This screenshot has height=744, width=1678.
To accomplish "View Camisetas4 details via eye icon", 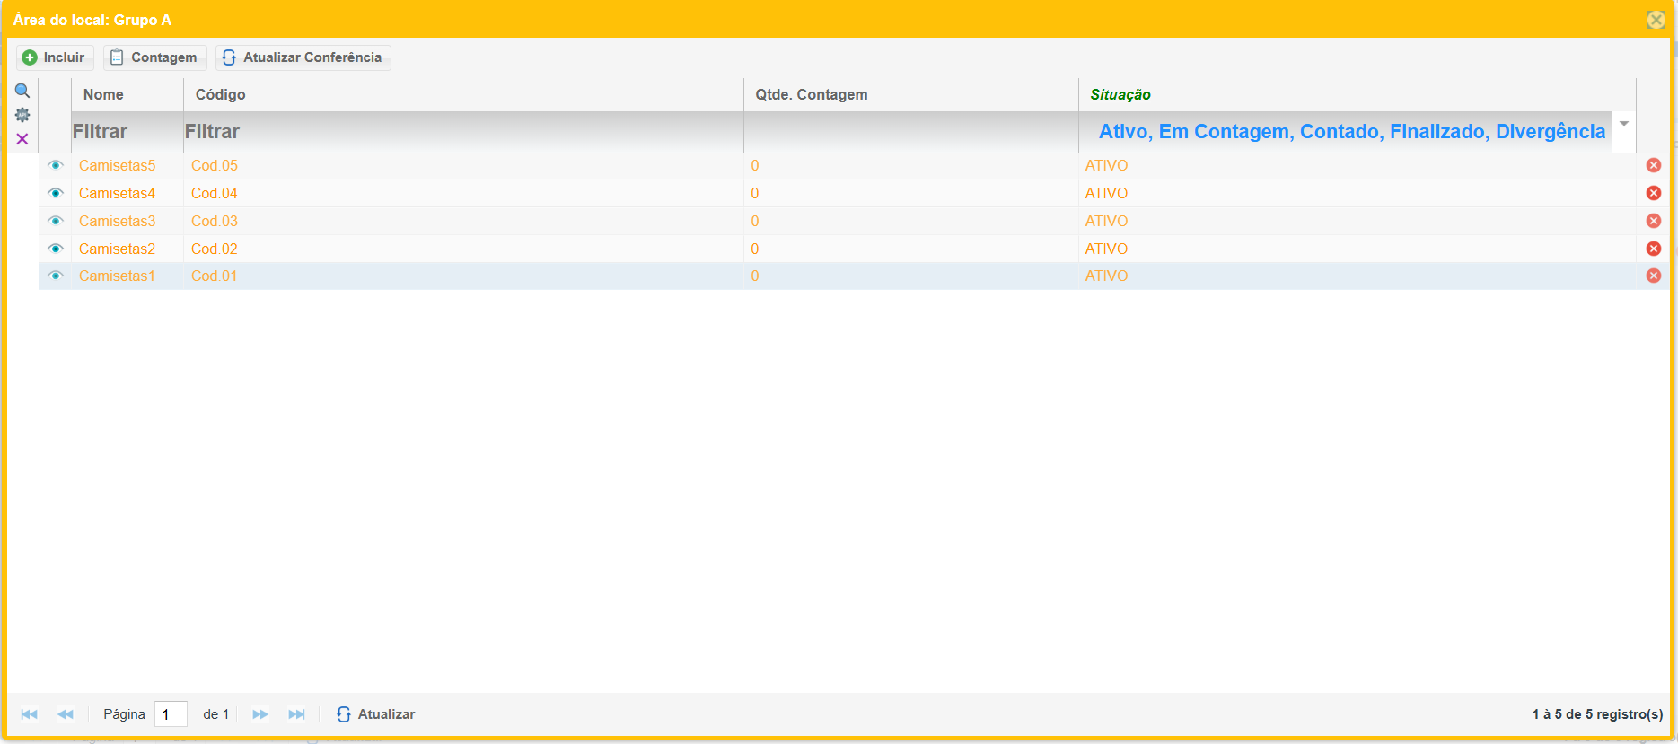I will (x=56, y=193).
